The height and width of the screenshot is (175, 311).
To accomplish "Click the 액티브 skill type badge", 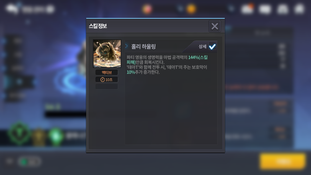I will click(107, 73).
